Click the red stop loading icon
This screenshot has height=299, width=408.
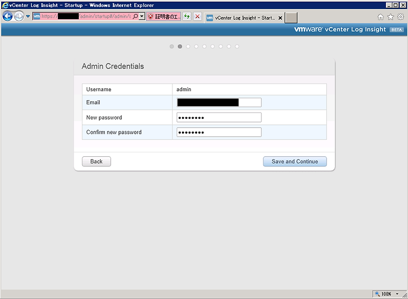tap(198, 16)
